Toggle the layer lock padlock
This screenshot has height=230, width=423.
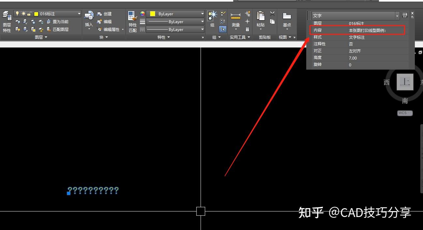[x=29, y=14]
